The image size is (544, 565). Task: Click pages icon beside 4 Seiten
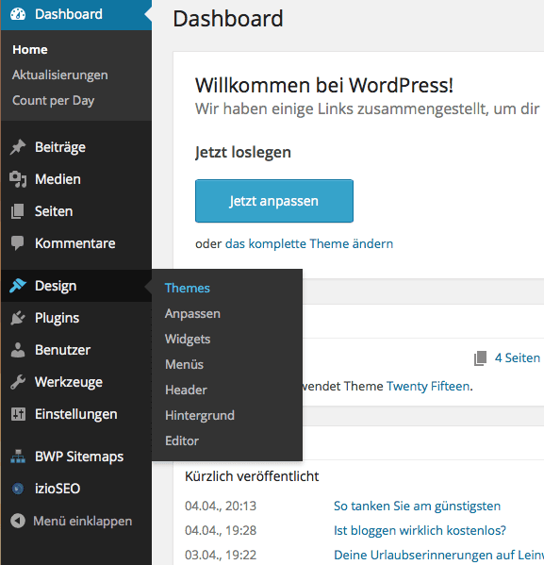pos(480,358)
